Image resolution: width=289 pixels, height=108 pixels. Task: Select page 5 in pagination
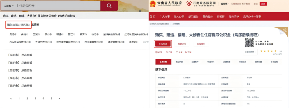coord(51,98)
